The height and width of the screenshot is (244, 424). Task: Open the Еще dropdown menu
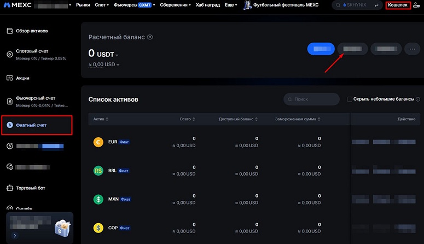tap(231, 5)
